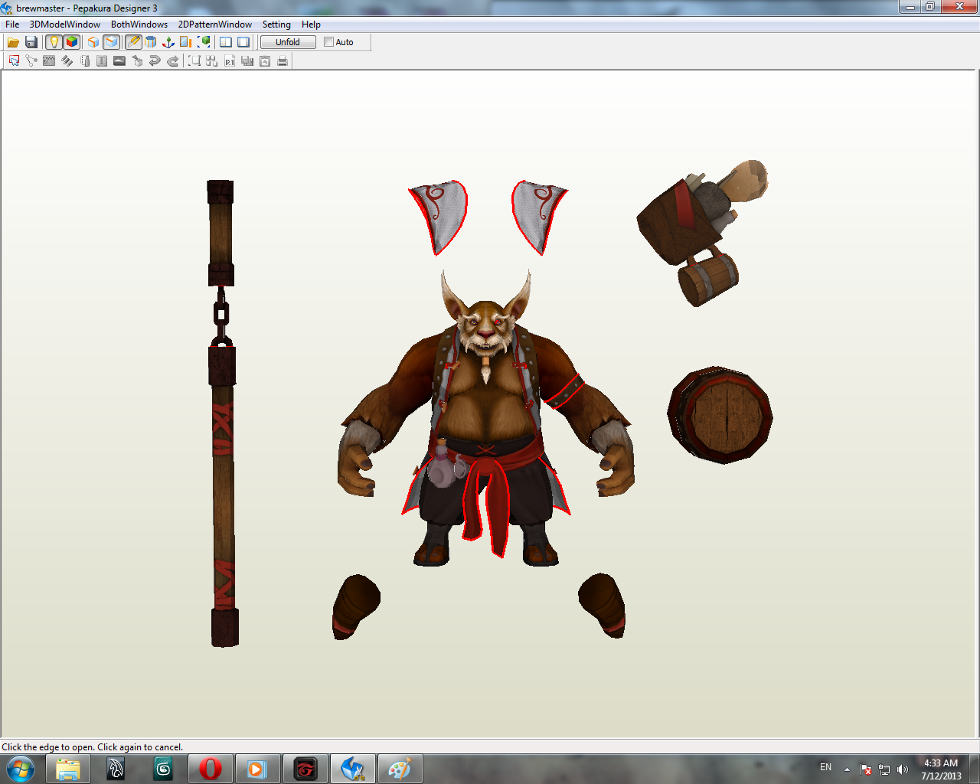Click the P.1 page icon
Viewport: 980px width, 784px height.
[230, 61]
